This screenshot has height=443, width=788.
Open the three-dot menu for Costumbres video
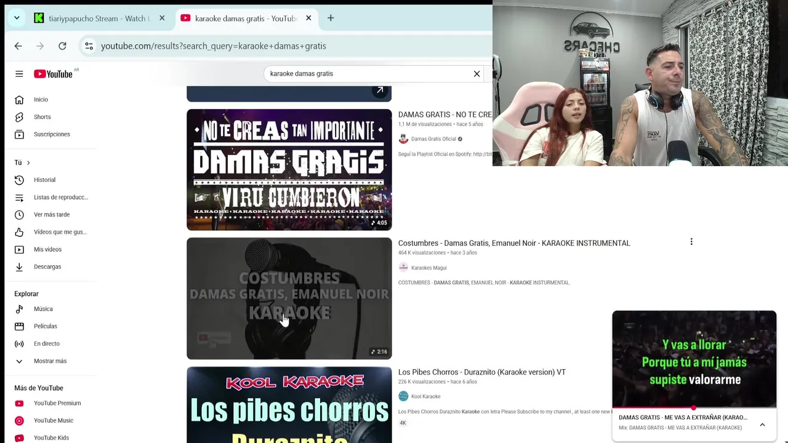click(x=691, y=242)
